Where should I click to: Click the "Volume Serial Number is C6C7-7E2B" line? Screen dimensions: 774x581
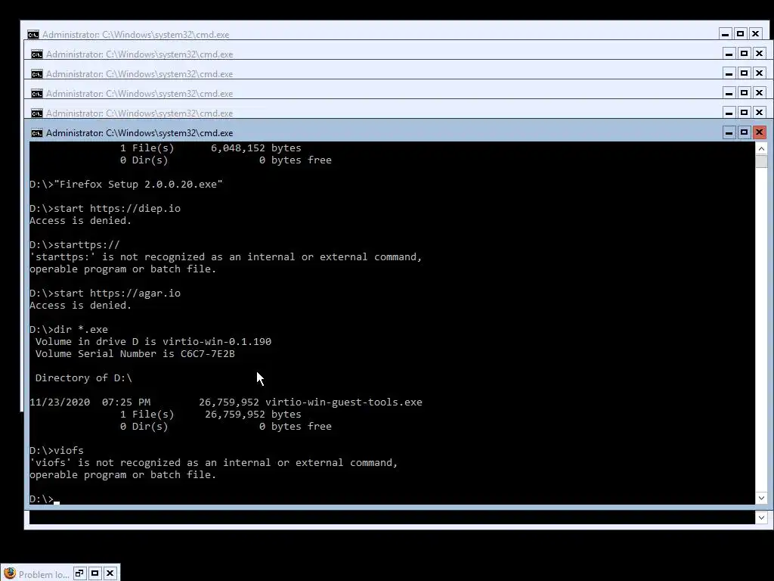point(135,354)
